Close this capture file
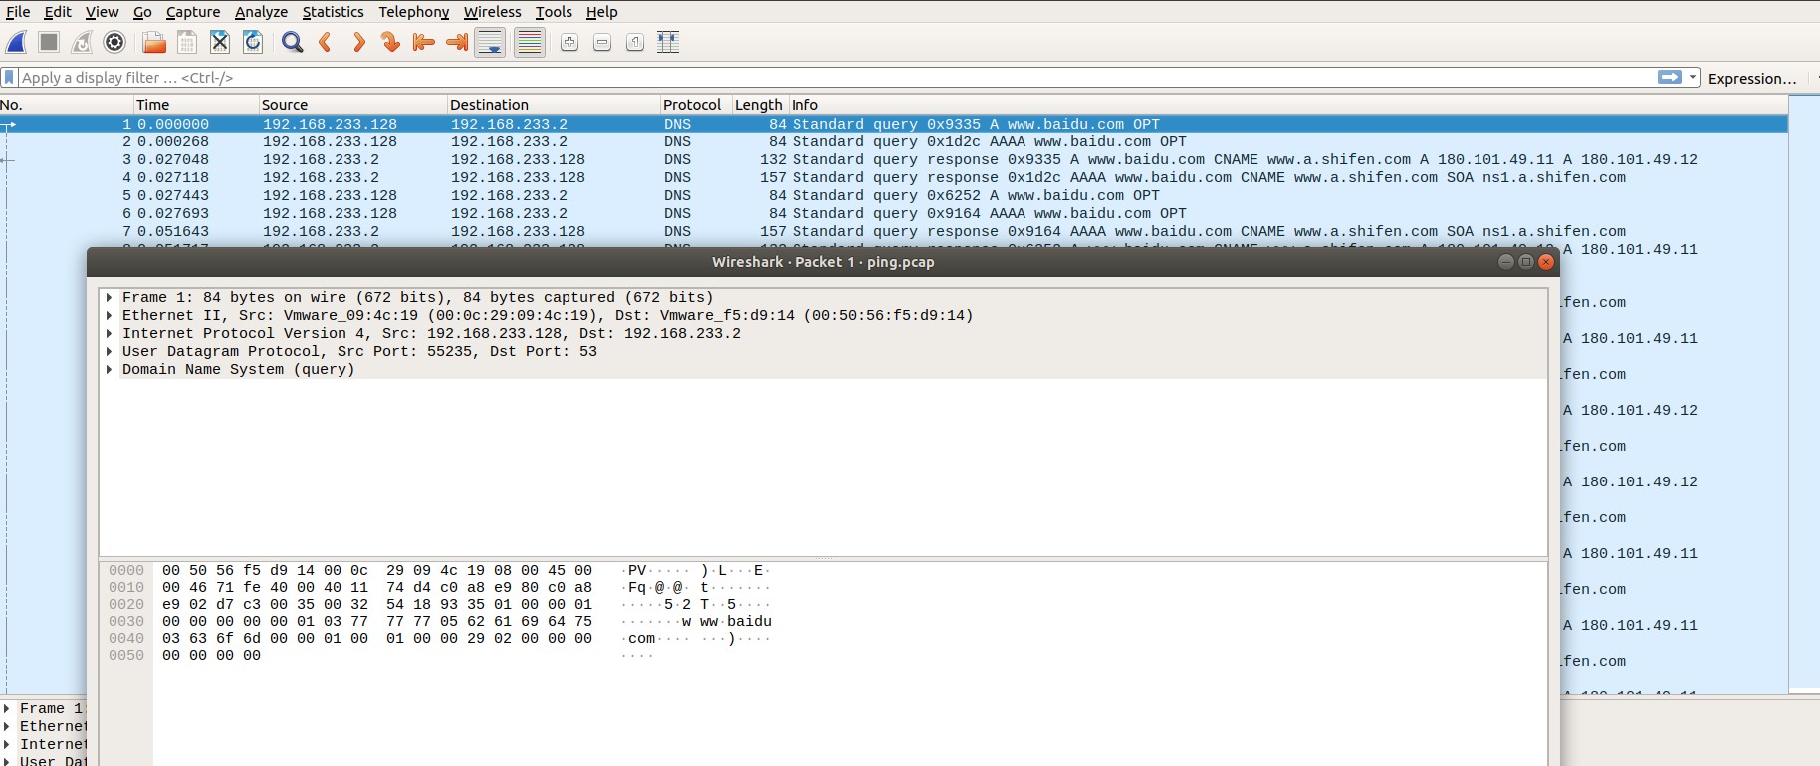Image resolution: width=1820 pixels, height=766 pixels. (x=220, y=42)
